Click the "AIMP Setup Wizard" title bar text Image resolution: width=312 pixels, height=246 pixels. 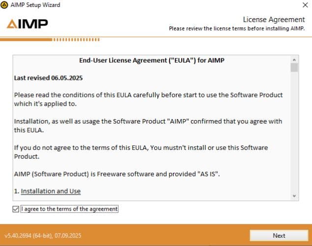click(x=35, y=5)
